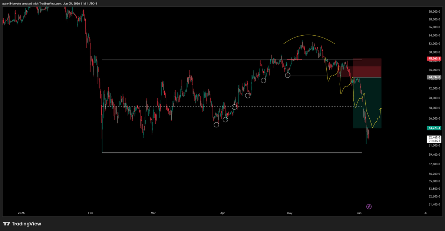Click the Mar label on time axis
The height and width of the screenshot is (231, 445).
pyautogui.click(x=153, y=214)
